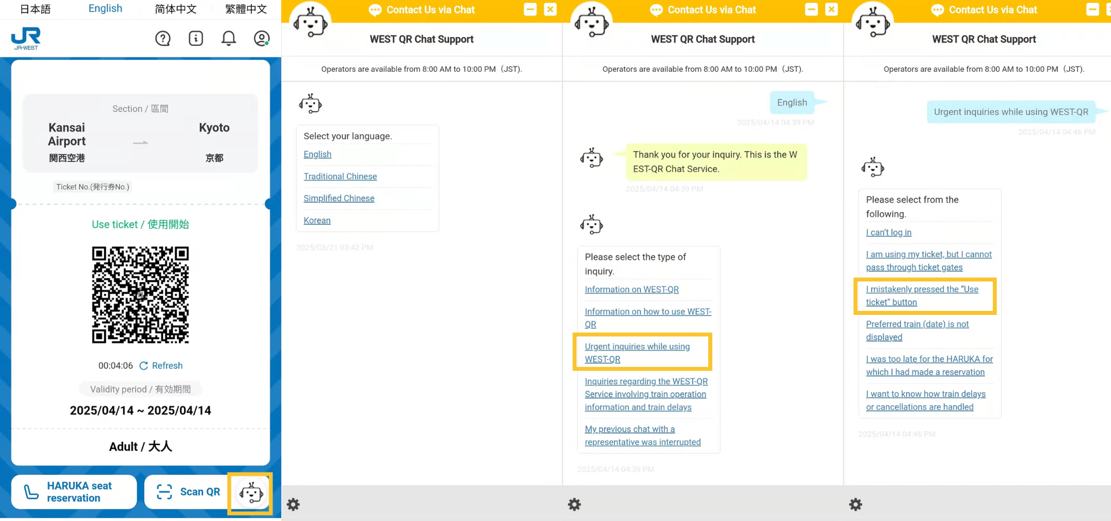Select Simplified Chinese language link
The image size is (1111, 521).
(339, 199)
